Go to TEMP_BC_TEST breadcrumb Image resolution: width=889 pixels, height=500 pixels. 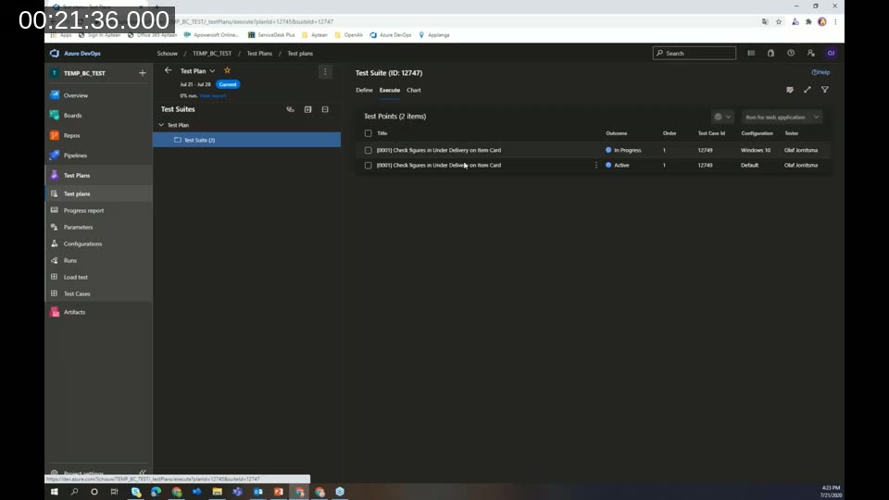point(212,54)
